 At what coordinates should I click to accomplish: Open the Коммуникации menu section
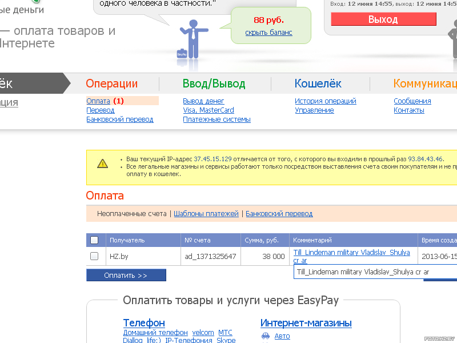pos(425,83)
